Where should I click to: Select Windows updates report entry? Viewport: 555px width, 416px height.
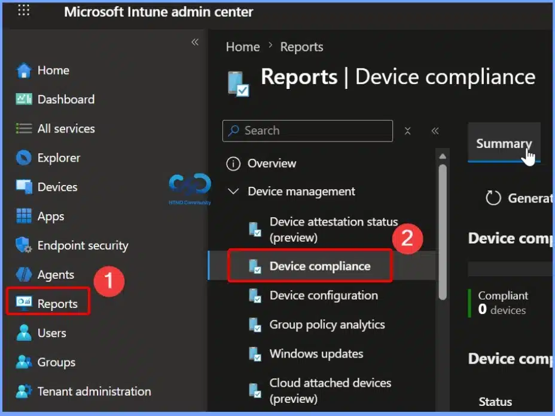[x=316, y=354]
